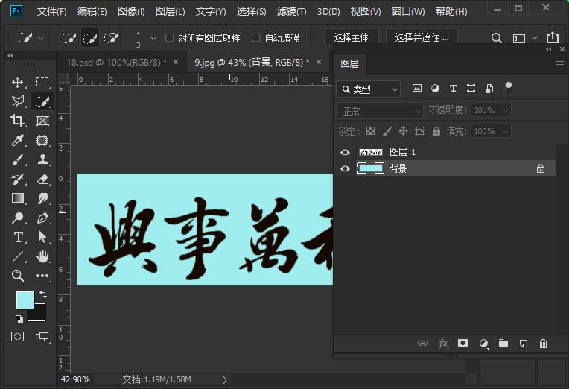Select the Frame tool

tap(42, 121)
